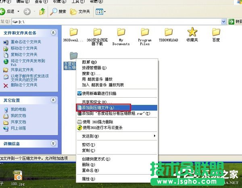Select the 百度 folder icon
Image resolution: width=242 pixels, height=188 pixels.
point(216,32)
